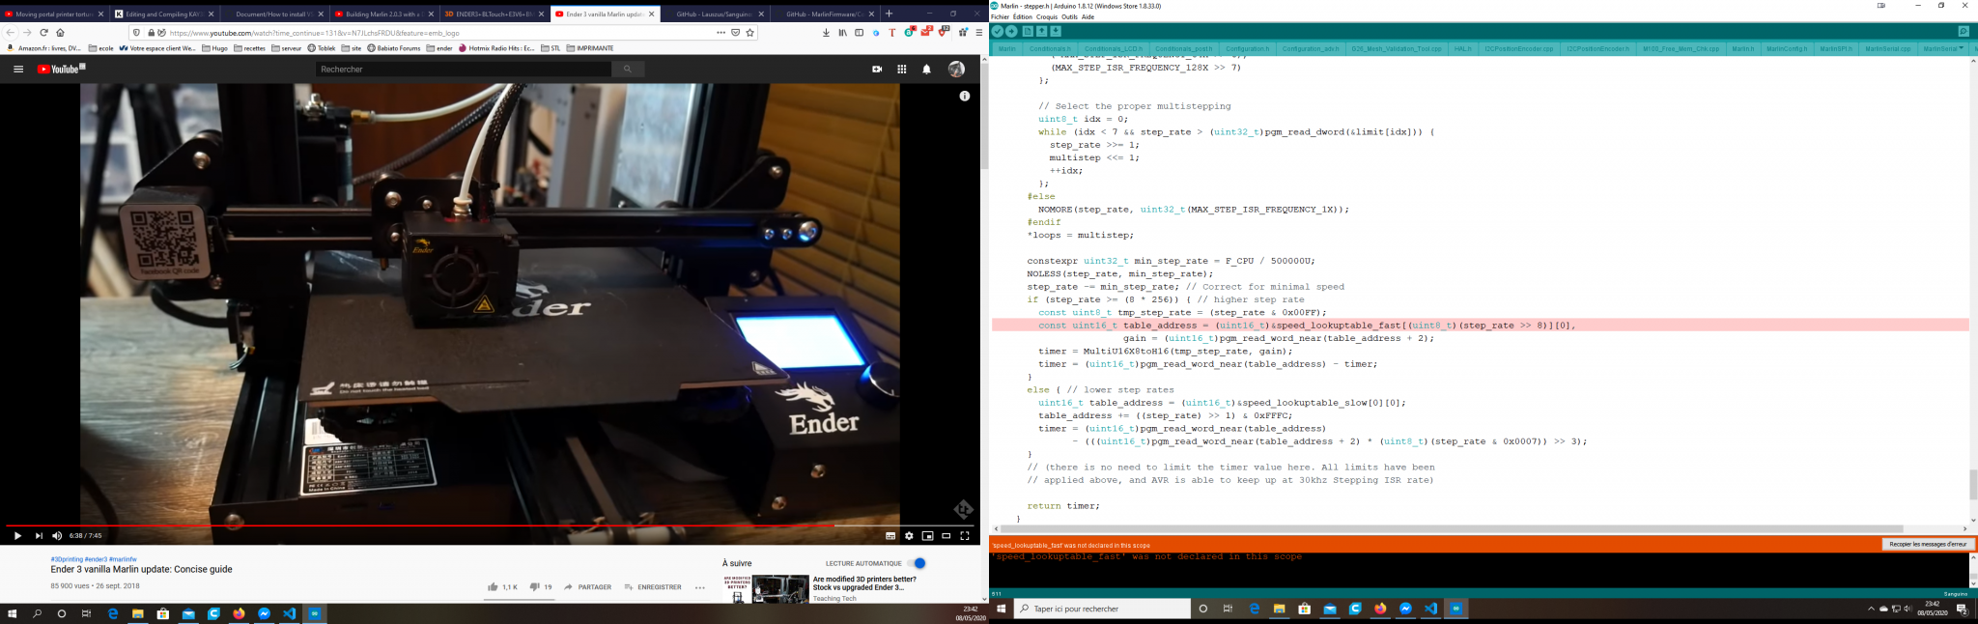Viewport: 1978px width, 624px height.
Task: Open the recettes bookmarks folder
Action: pos(249,48)
